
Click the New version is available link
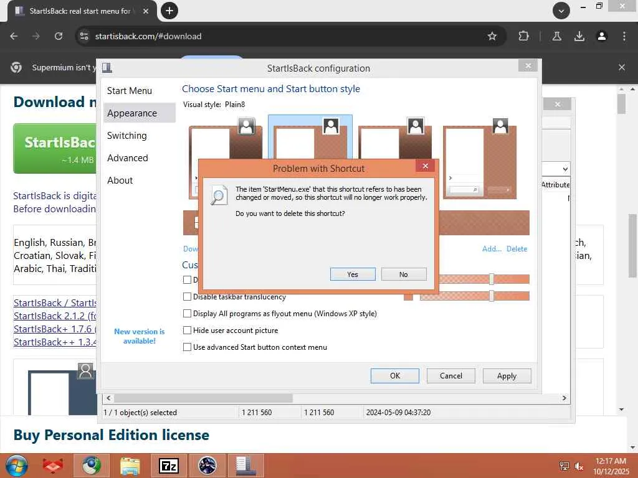(x=139, y=336)
